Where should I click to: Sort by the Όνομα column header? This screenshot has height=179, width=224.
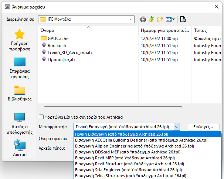point(88,30)
